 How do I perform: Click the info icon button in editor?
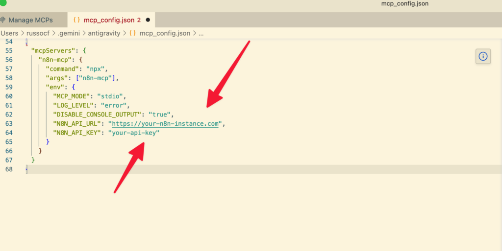(483, 57)
